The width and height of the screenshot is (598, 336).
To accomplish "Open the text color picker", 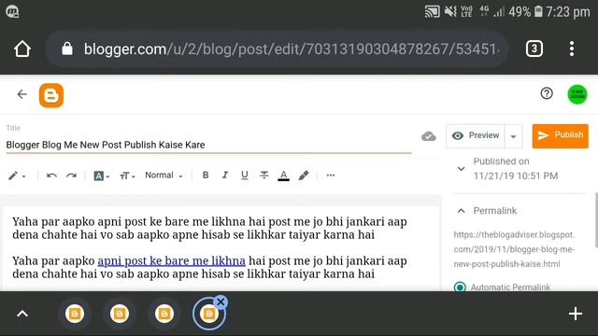I will tap(283, 175).
